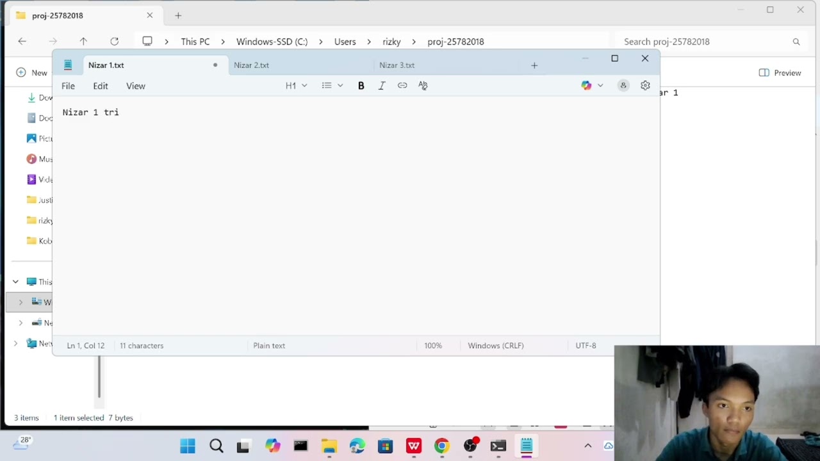Open the File menu
Screen dimensions: 820x461
pos(68,86)
